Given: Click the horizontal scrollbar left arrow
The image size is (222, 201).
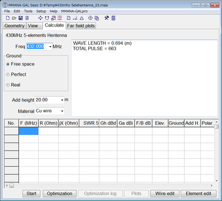Looking at the screenshot, I should coord(7,185).
